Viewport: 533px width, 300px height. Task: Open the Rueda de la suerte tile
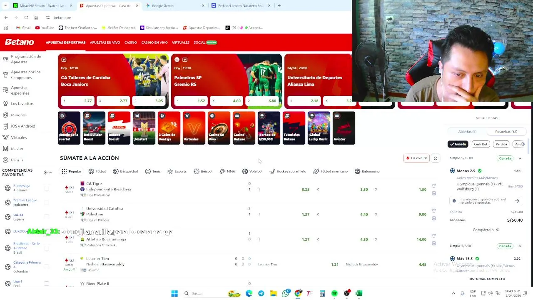[x=69, y=128]
